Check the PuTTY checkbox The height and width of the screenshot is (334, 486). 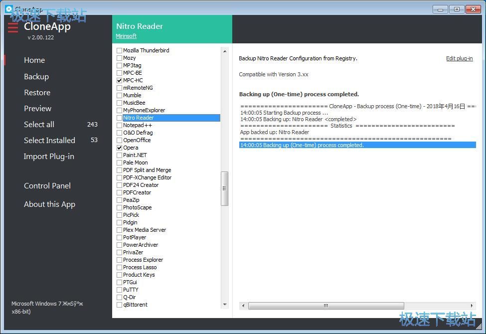[x=119, y=290]
